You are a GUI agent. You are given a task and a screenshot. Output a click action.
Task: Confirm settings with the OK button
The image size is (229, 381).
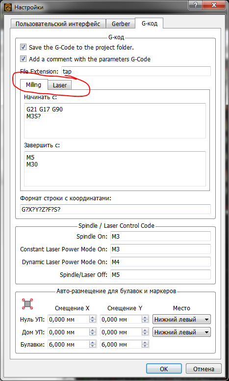coord(164,369)
